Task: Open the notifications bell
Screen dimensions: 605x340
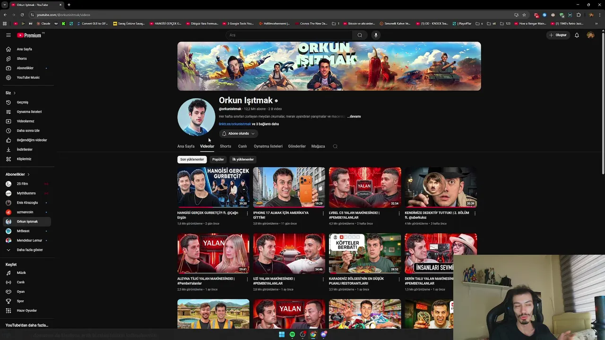Action: pyautogui.click(x=577, y=35)
